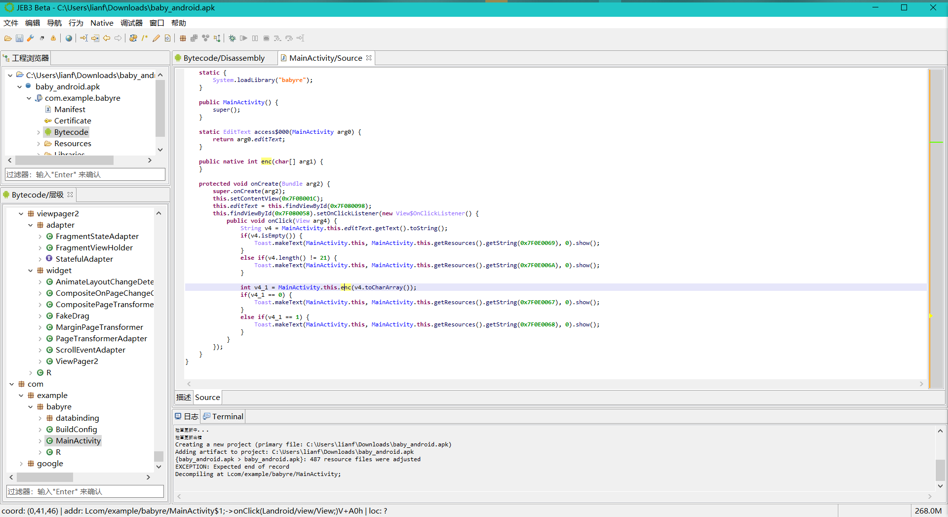Viewport: 948px width, 517px height.
Task: Open the 帮助 menu
Action: pyautogui.click(x=179, y=23)
